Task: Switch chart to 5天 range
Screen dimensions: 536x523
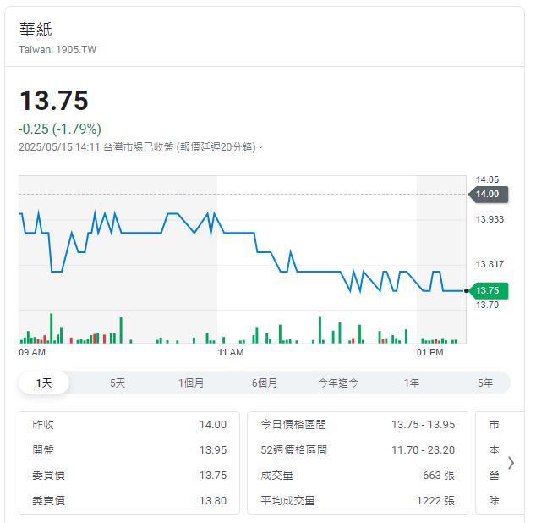Action: point(118,383)
